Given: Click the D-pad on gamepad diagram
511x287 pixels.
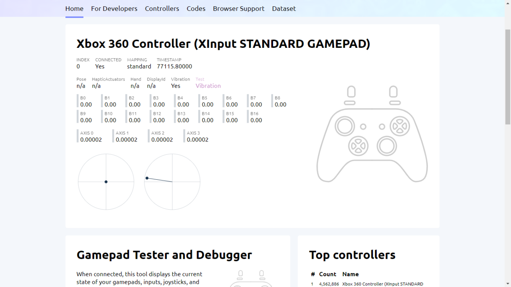Looking at the screenshot, I should click(x=358, y=146).
